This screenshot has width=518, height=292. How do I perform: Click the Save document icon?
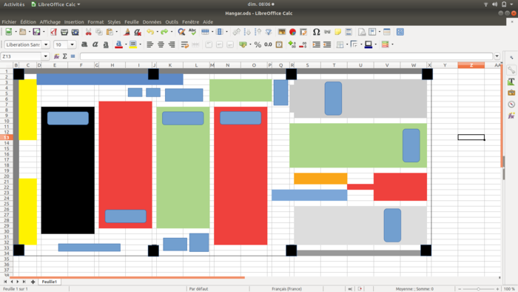(36, 32)
